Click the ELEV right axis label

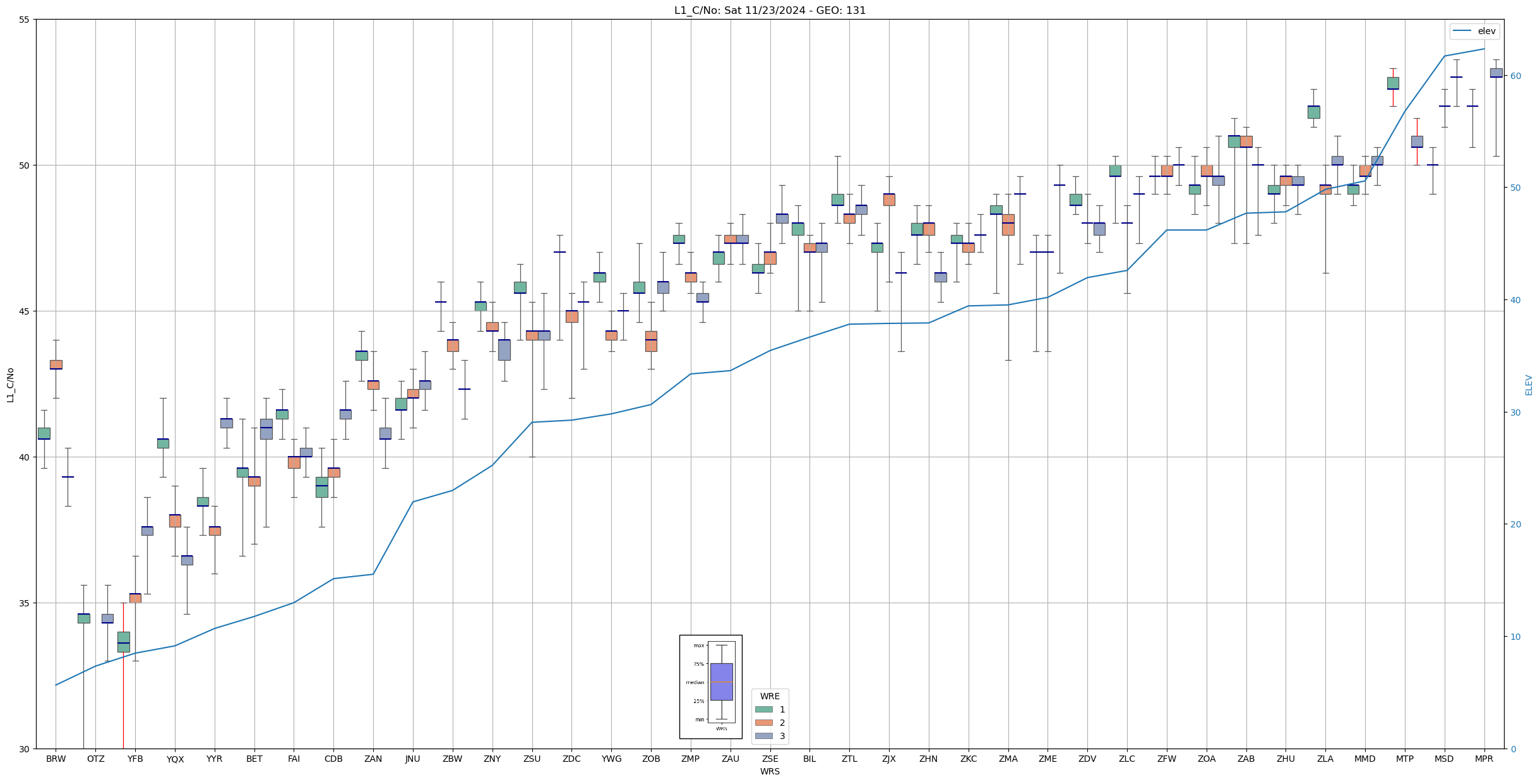tap(1529, 385)
